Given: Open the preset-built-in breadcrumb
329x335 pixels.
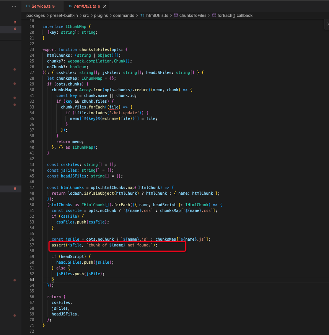Looking at the screenshot, I should coord(64,15).
